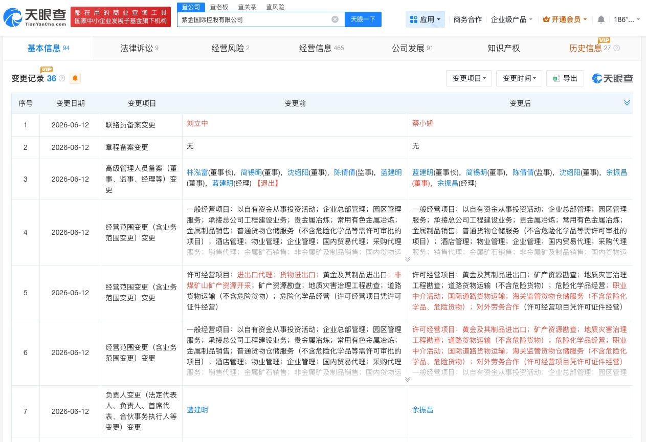Screen dimensions: 646x442
Task: Switch to the 查关系 search tab
Action: 248,7
